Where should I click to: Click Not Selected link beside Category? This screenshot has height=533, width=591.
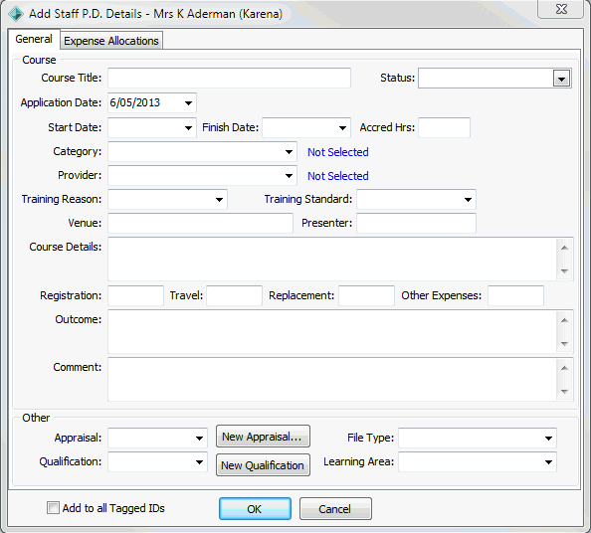pyautogui.click(x=337, y=152)
